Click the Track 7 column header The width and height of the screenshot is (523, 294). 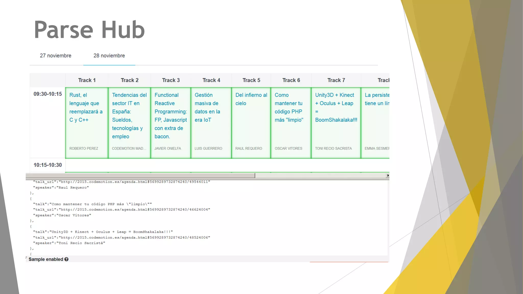click(336, 80)
